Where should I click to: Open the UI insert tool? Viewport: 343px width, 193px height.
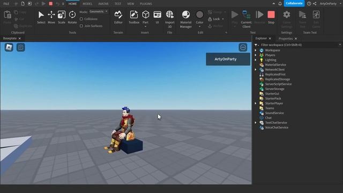click(157, 17)
